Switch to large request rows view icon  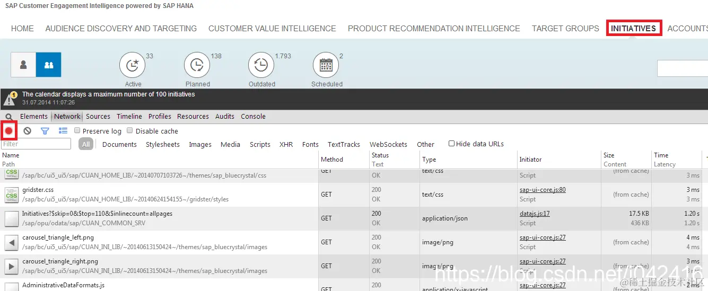click(63, 130)
